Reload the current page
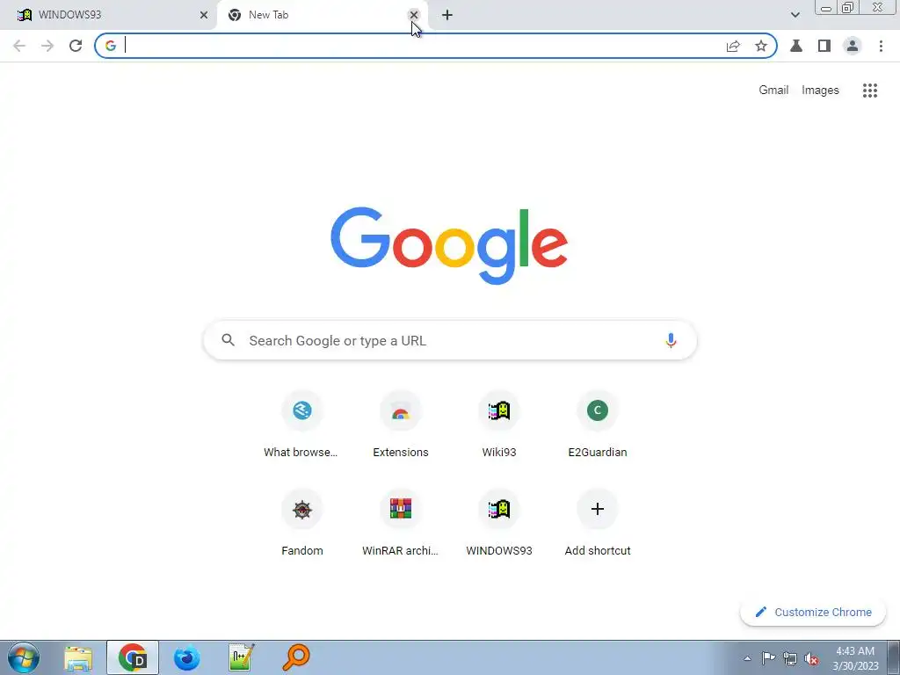The height and width of the screenshot is (675, 900). [76, 46]
